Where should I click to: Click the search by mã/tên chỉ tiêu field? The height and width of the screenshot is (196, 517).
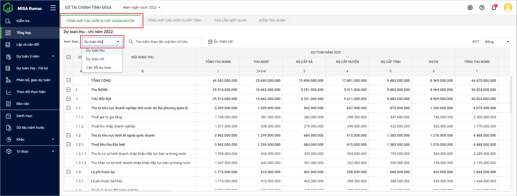pos(164,42)
